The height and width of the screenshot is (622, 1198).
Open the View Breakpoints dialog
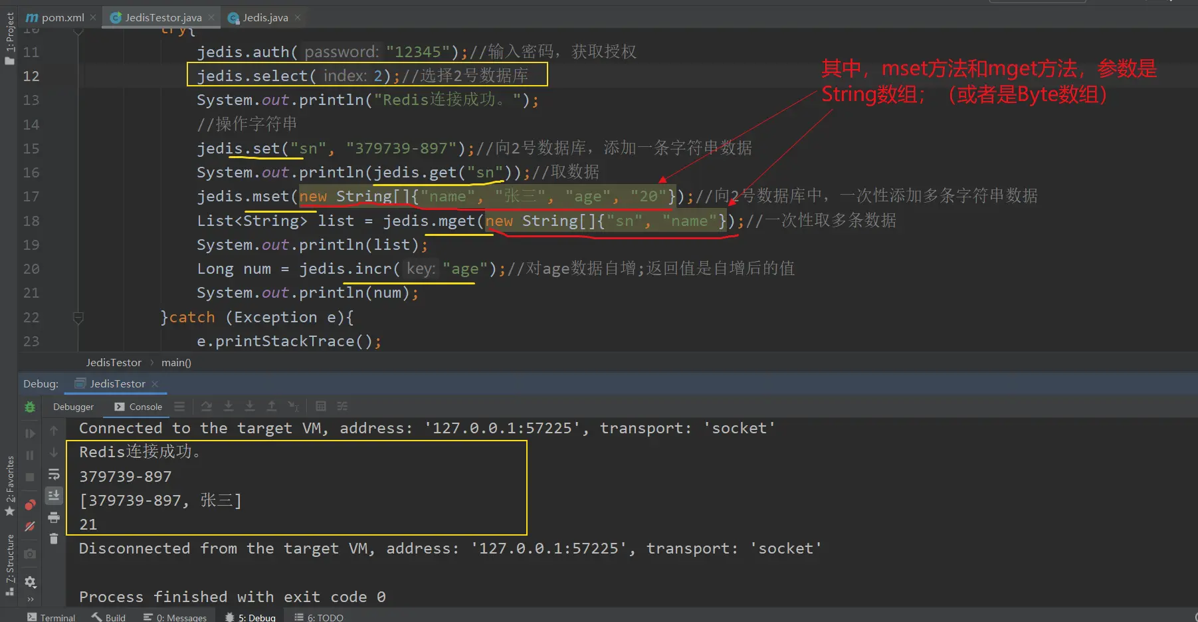click(x=30, y=504)
